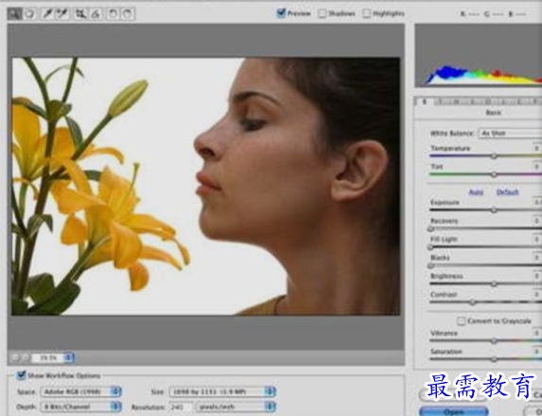Viewport: 542px width, 416px height.
Task: Select the Hand tool
Action: 29,14
